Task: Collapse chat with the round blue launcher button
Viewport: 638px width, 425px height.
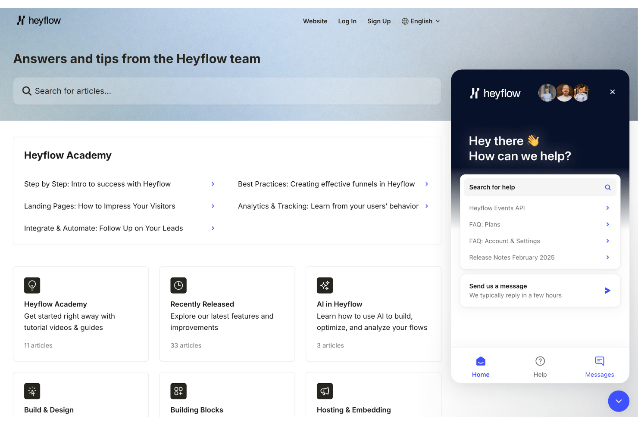Action: (619, 401)
